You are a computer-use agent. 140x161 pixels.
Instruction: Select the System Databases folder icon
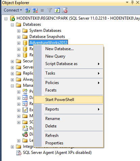click(x=25, y=31)
